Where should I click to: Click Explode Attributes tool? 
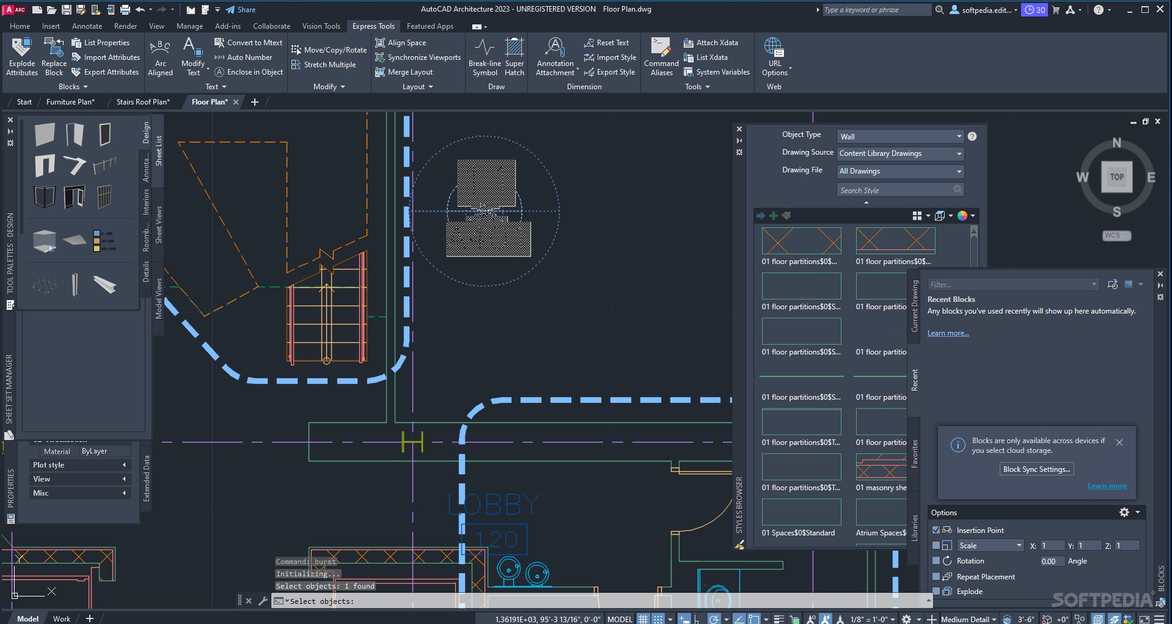[x=22, y=57]
